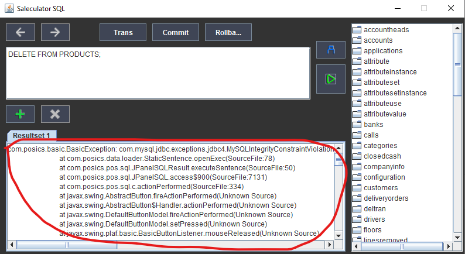Select the banks table label
Viewport: 465px width, 254px height.
click(374, 125)
